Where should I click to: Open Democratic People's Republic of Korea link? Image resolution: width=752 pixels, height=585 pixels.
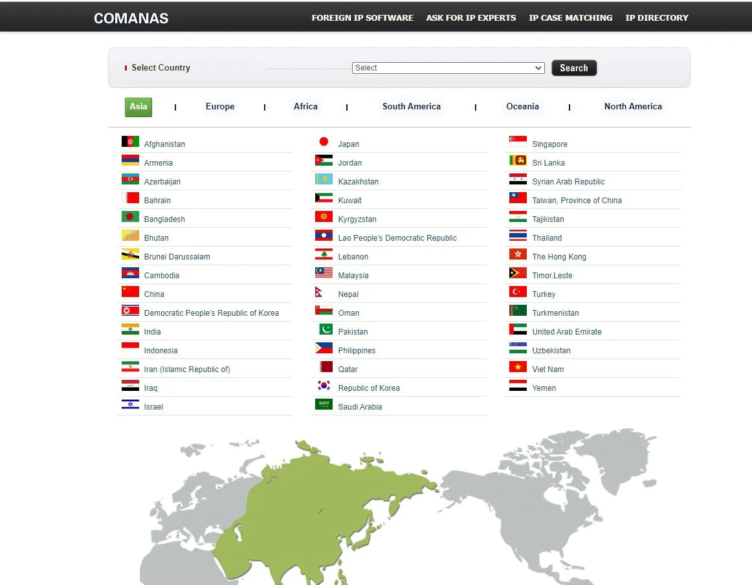212,313
